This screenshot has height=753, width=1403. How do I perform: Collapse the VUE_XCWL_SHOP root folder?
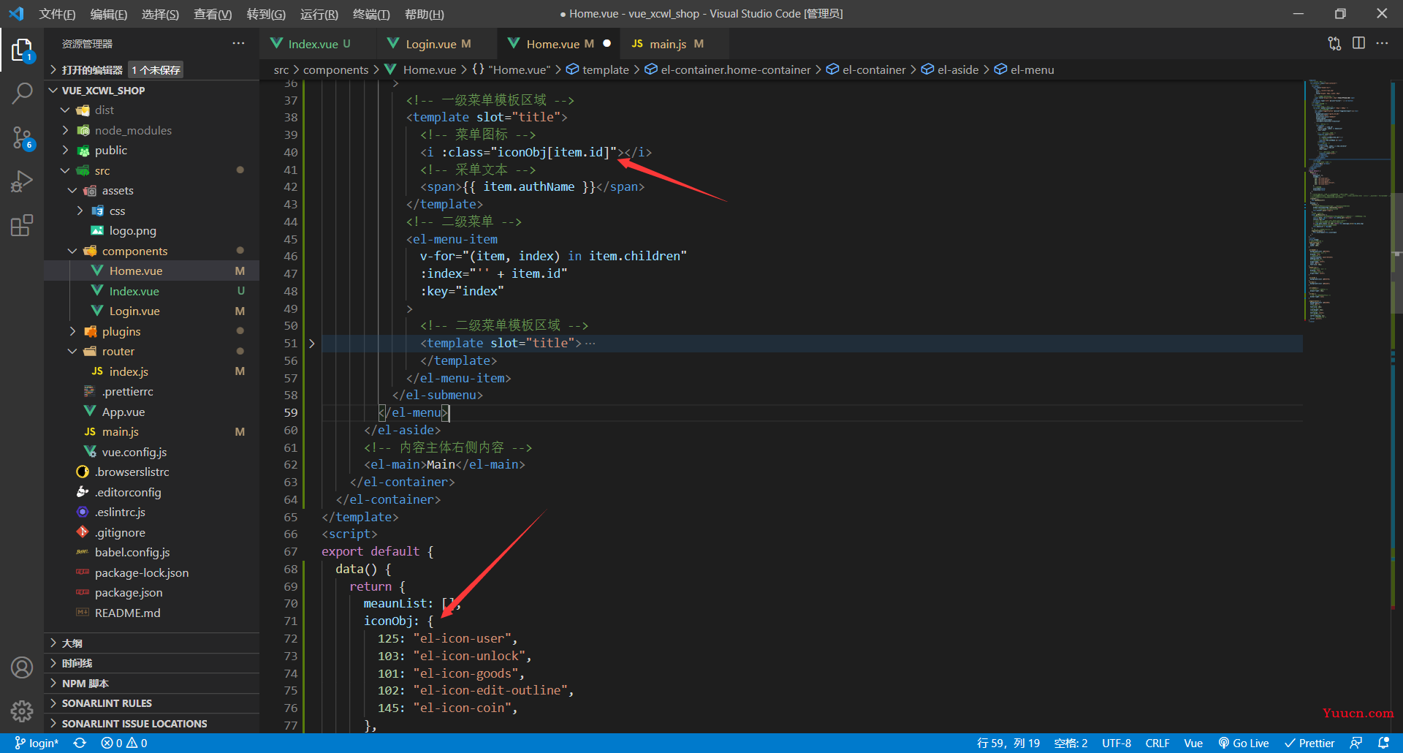point(103,90)
